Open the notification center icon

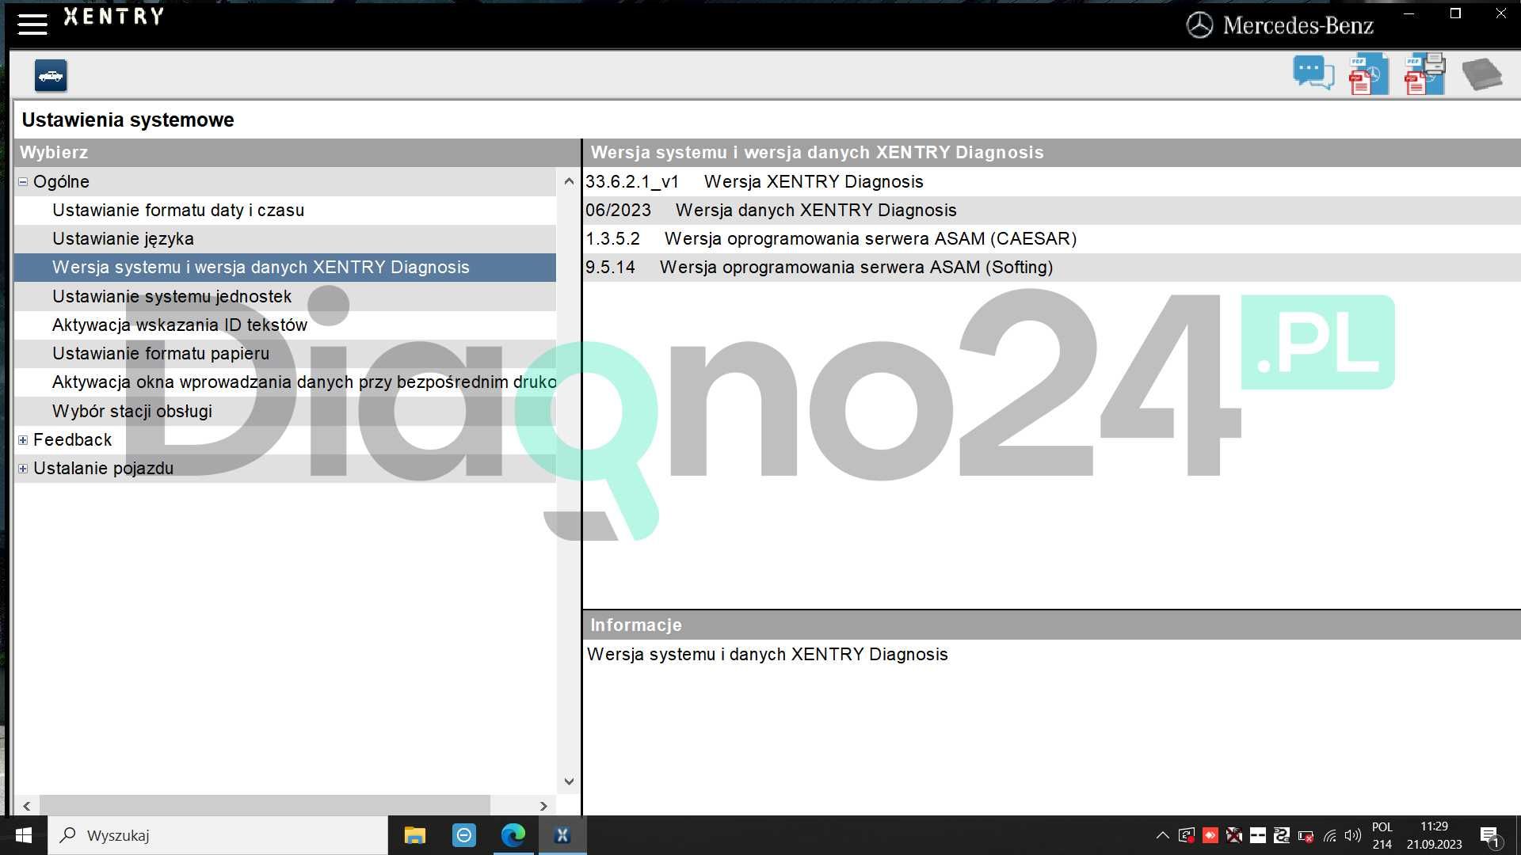(1490, 836)
